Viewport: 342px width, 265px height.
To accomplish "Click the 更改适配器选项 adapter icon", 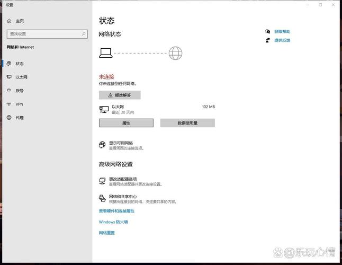I will coord(102,181).
